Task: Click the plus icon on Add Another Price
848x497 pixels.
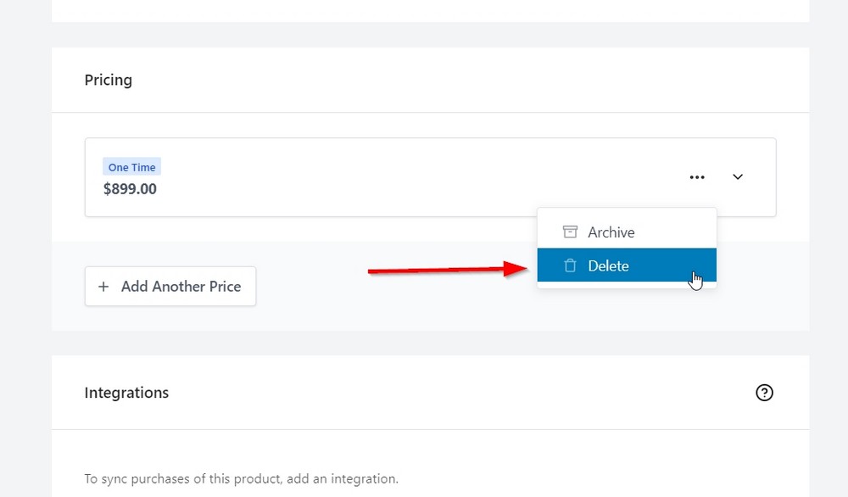Action: click(x=104, y=286)
